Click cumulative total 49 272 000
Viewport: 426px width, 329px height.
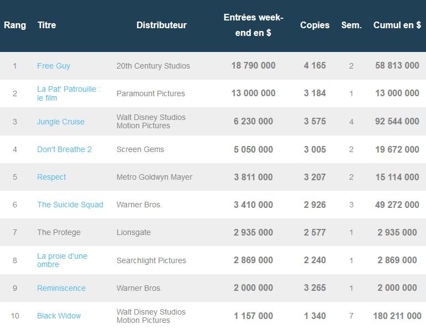click(397, 205)
